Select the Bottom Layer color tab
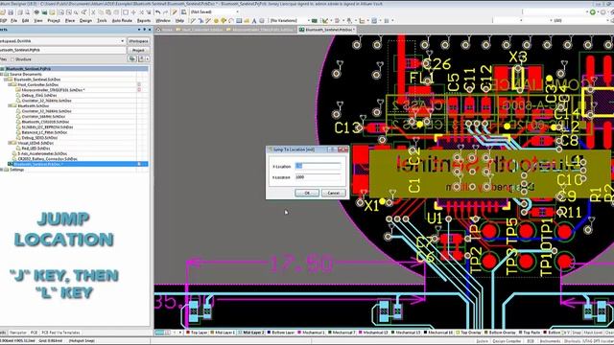 [x=280, y=333]
